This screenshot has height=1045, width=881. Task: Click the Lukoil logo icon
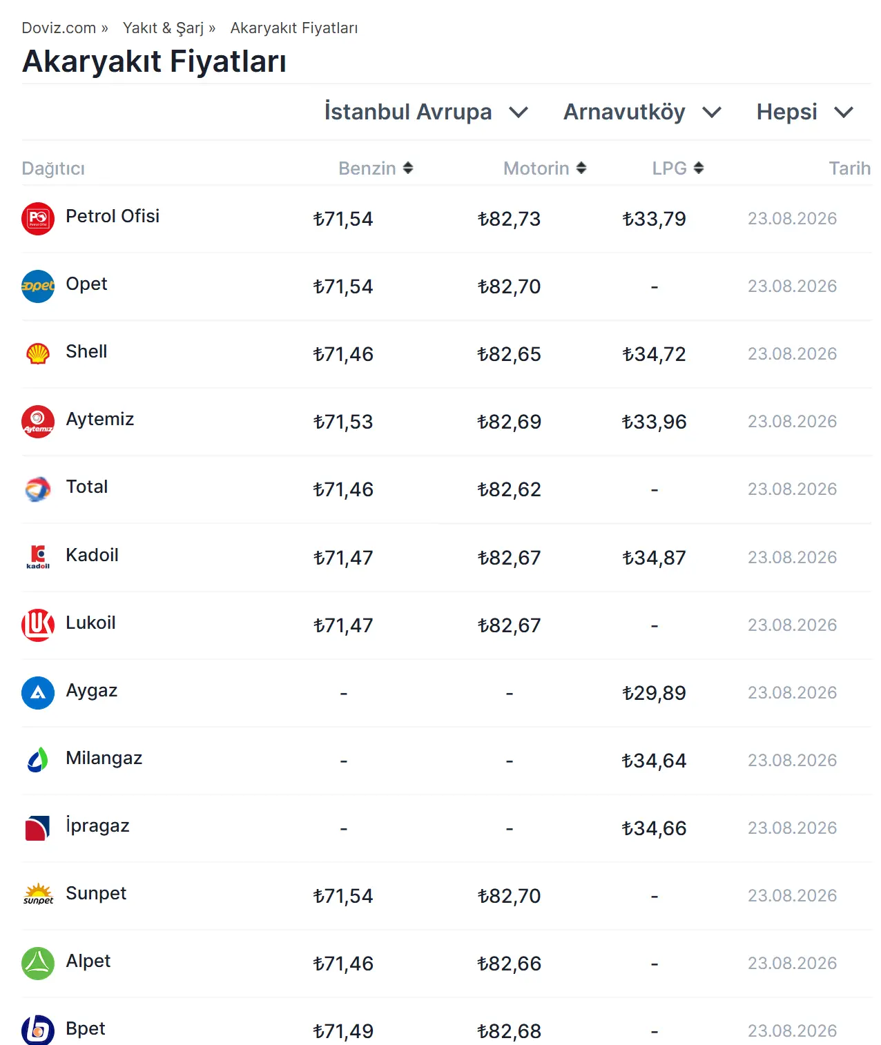[x=38, y=625]
